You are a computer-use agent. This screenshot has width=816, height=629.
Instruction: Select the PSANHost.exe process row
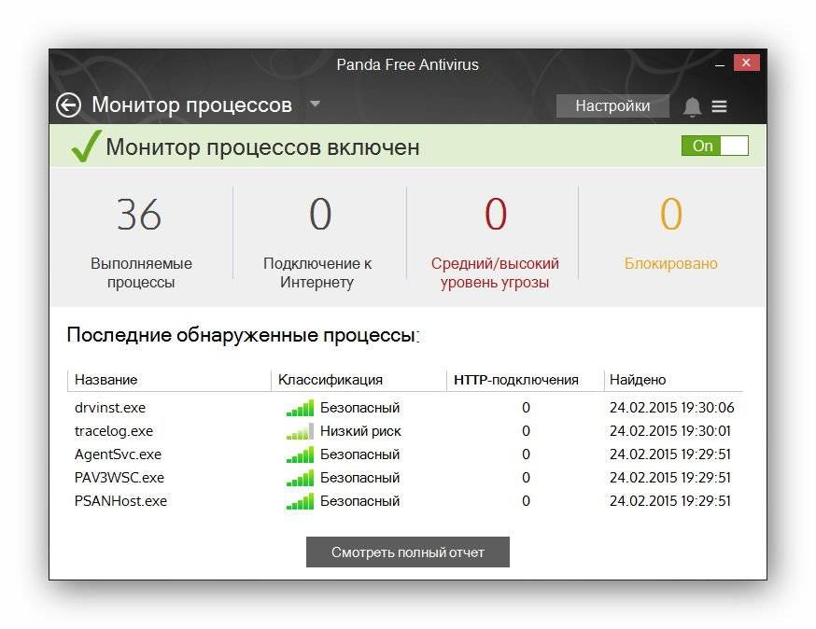405,501
